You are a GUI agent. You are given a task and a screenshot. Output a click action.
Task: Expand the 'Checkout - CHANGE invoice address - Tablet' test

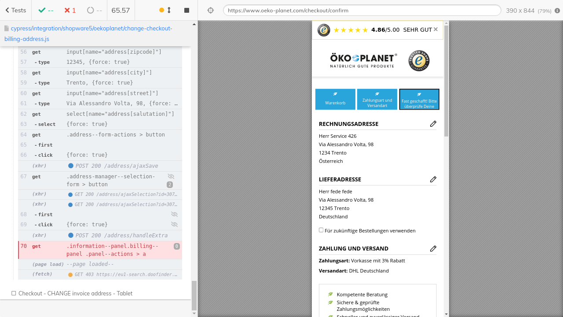click(x=75, y=293)
